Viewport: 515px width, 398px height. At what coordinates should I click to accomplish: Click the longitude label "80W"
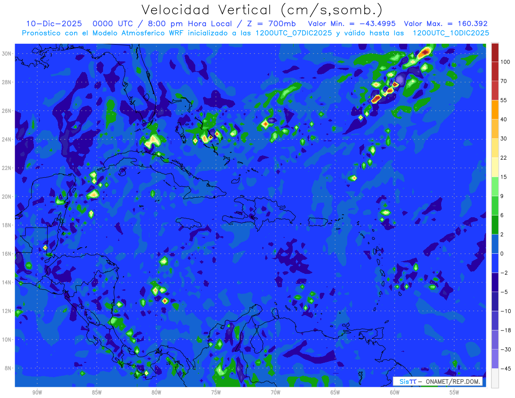(156, 392)
